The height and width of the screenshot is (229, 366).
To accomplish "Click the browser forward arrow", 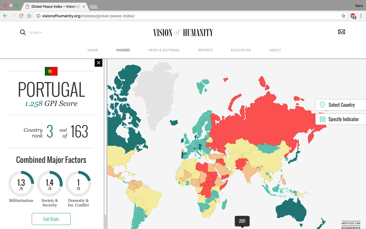I will pyautogui.click(x=13, y=16).
